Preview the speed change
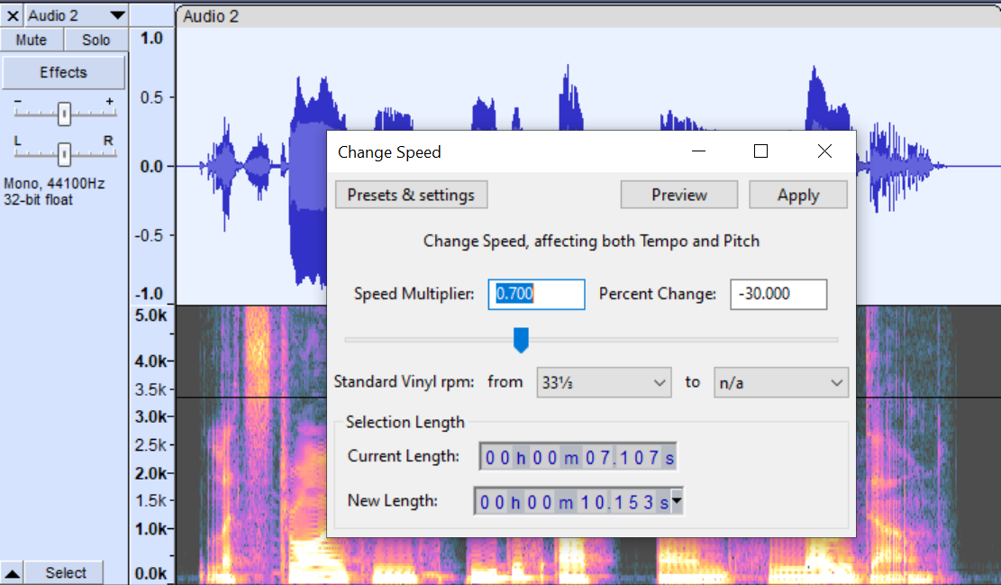The width and height of the screenshot is (1001, 585). tap(678, 194)
